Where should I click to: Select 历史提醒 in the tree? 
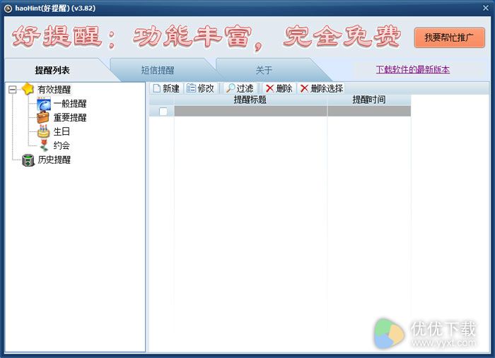click(x=54, y=160)
